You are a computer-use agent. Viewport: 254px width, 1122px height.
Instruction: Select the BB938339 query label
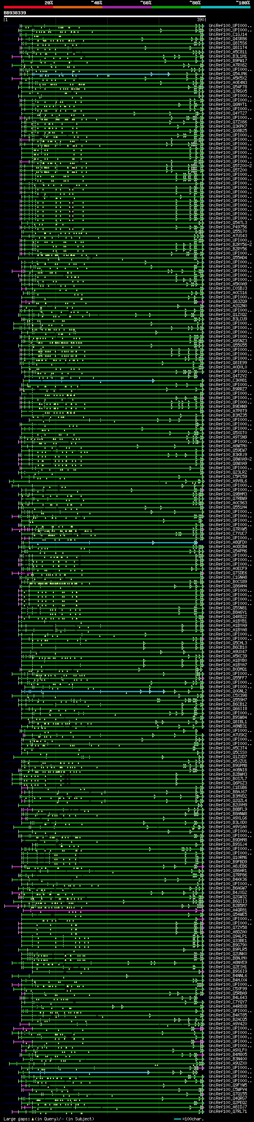(15, 13)
